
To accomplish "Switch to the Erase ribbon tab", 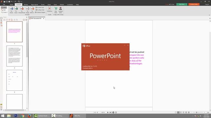I will coord(55,5).
